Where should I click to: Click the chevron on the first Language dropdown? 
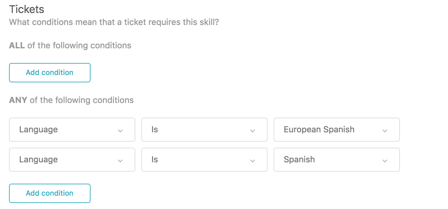[x=120, y=130]
